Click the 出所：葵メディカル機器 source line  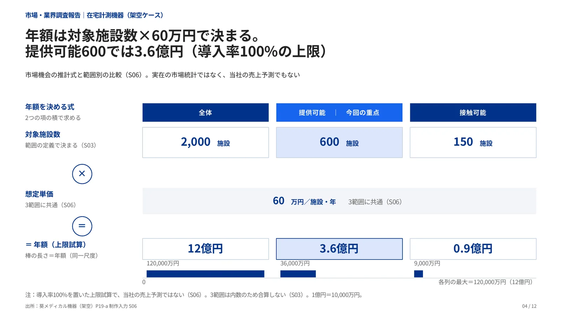pos(81,306)
